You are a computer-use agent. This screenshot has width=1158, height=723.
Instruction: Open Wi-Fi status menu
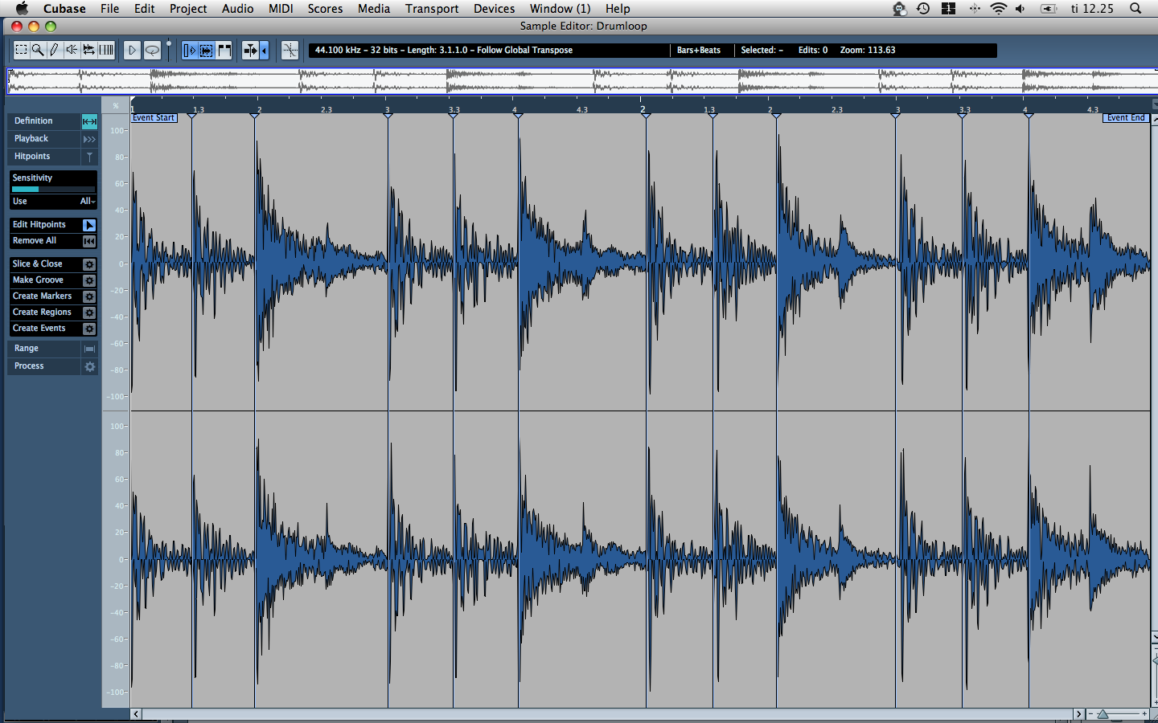[998, 8]
